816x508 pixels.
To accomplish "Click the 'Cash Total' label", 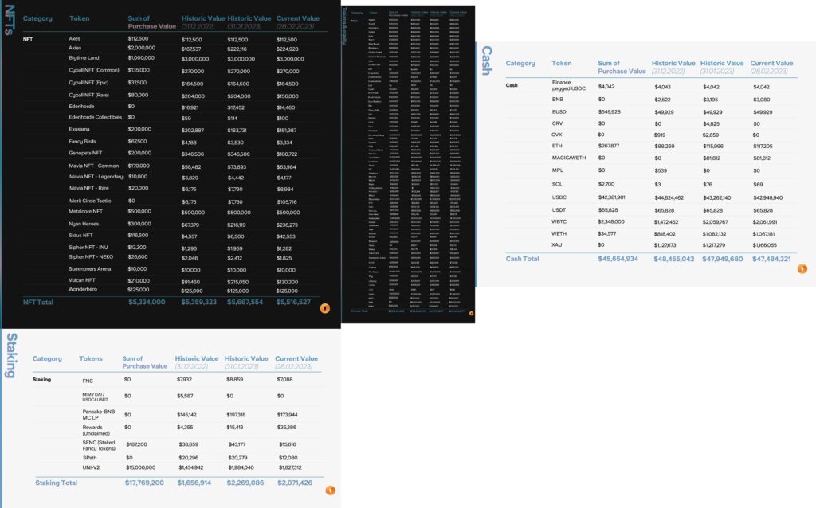I will (x=523, y=259).
